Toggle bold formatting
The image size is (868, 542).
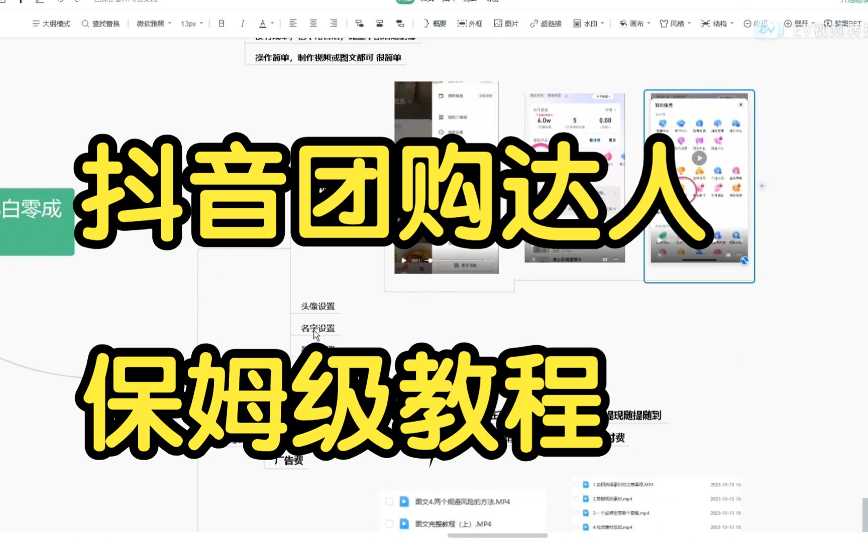[x=222, y=24]
